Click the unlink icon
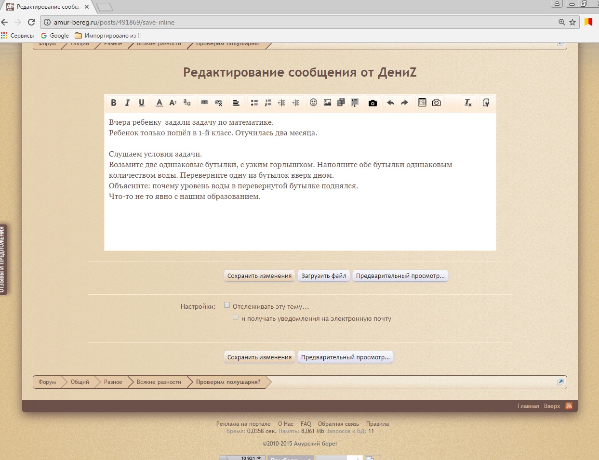 click(x=218, y=103)
